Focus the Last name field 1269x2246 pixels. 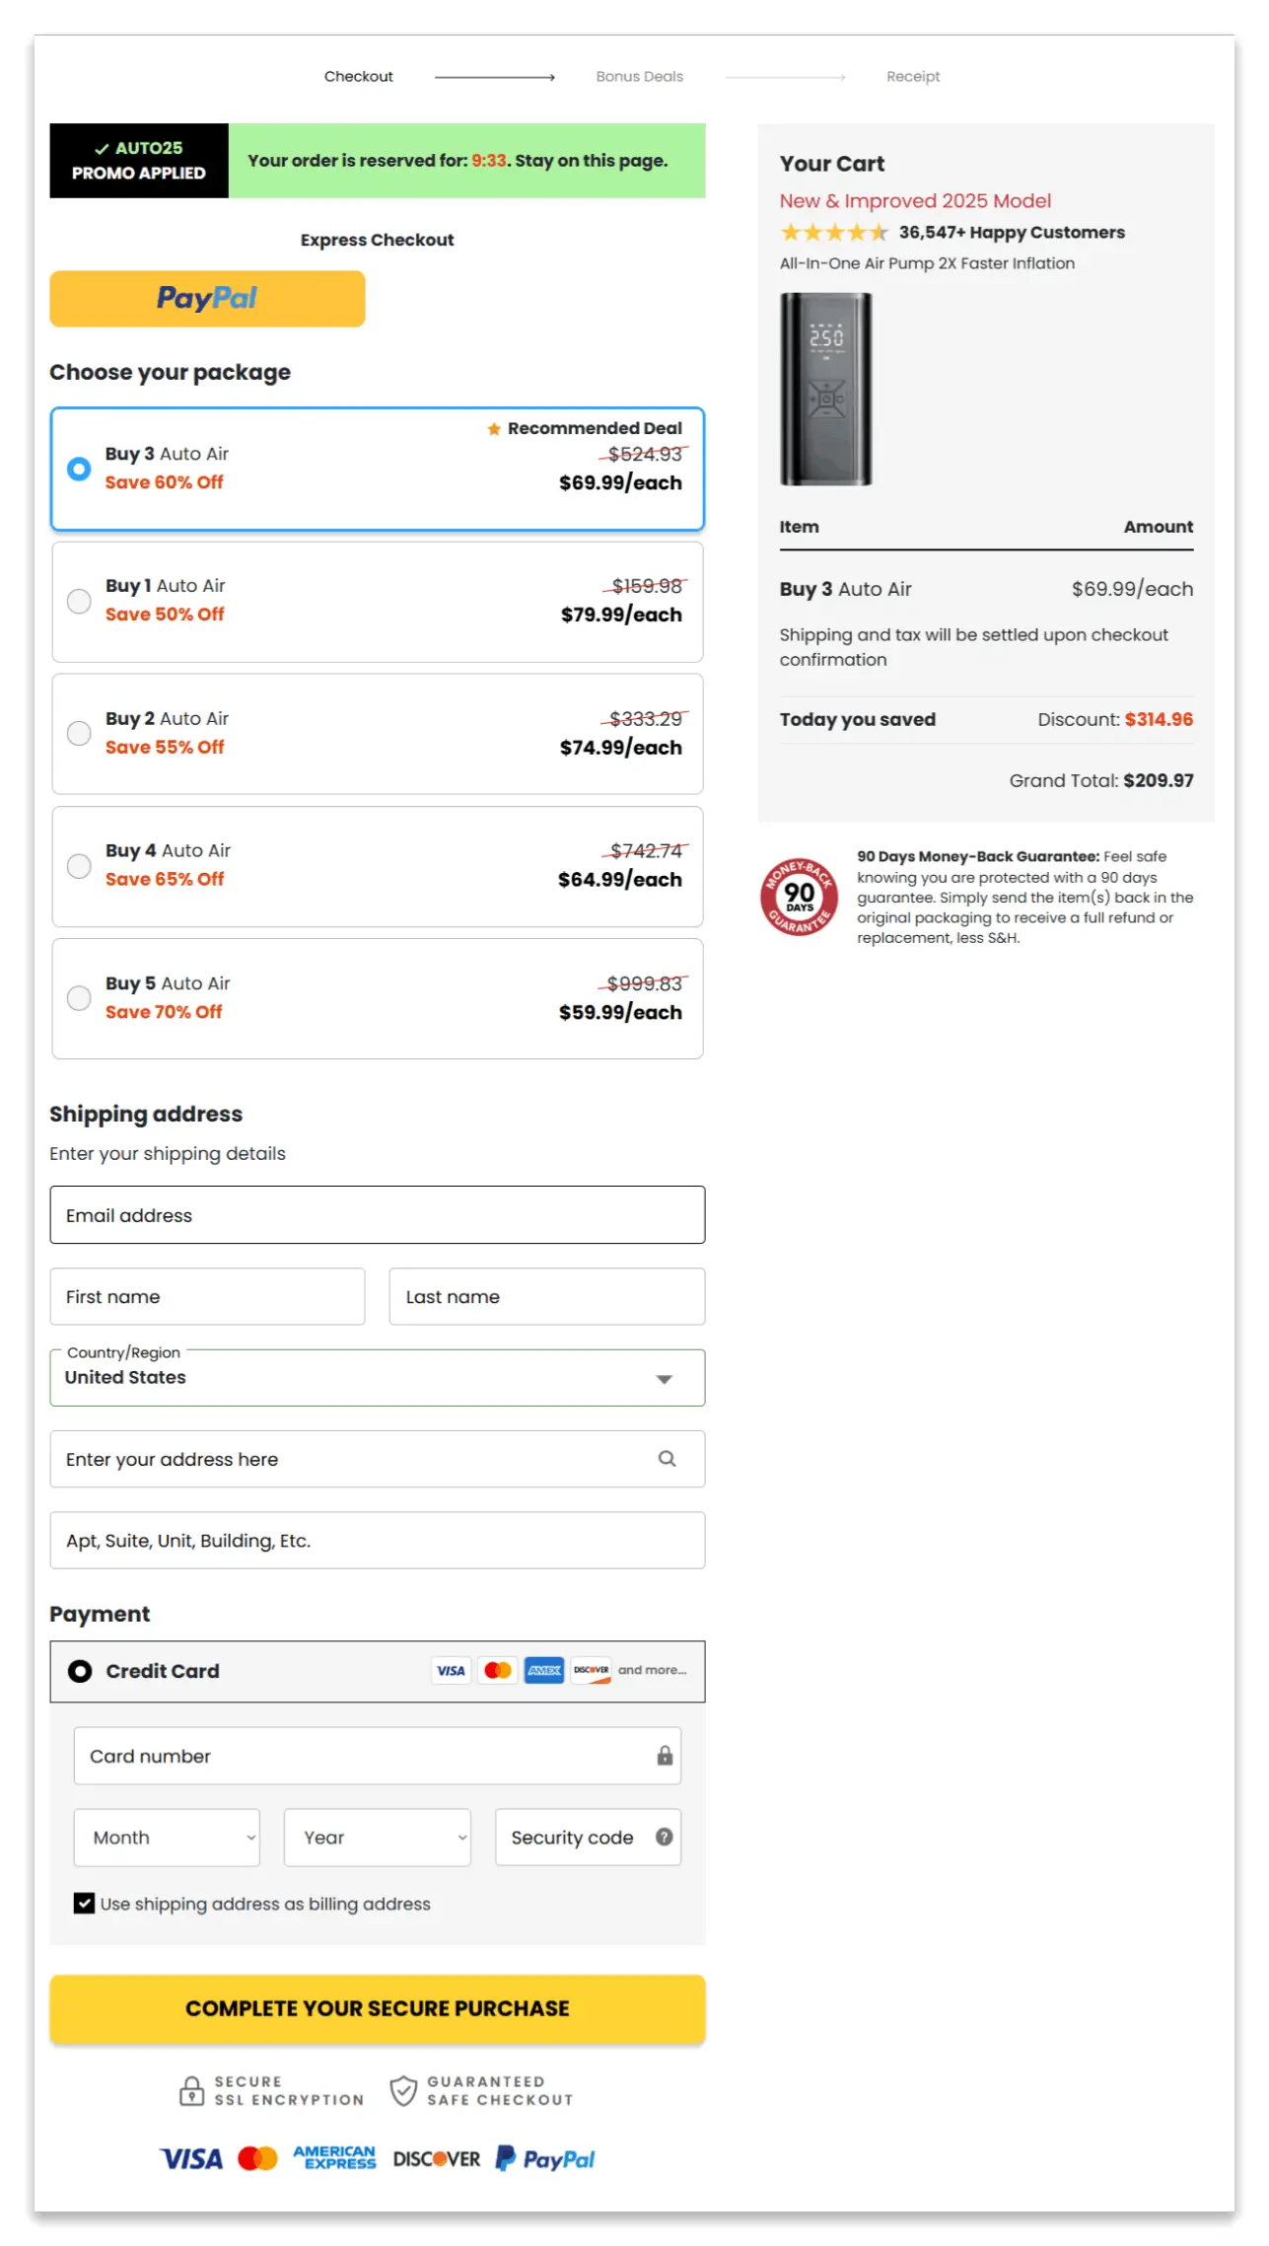pos(547,1296)
